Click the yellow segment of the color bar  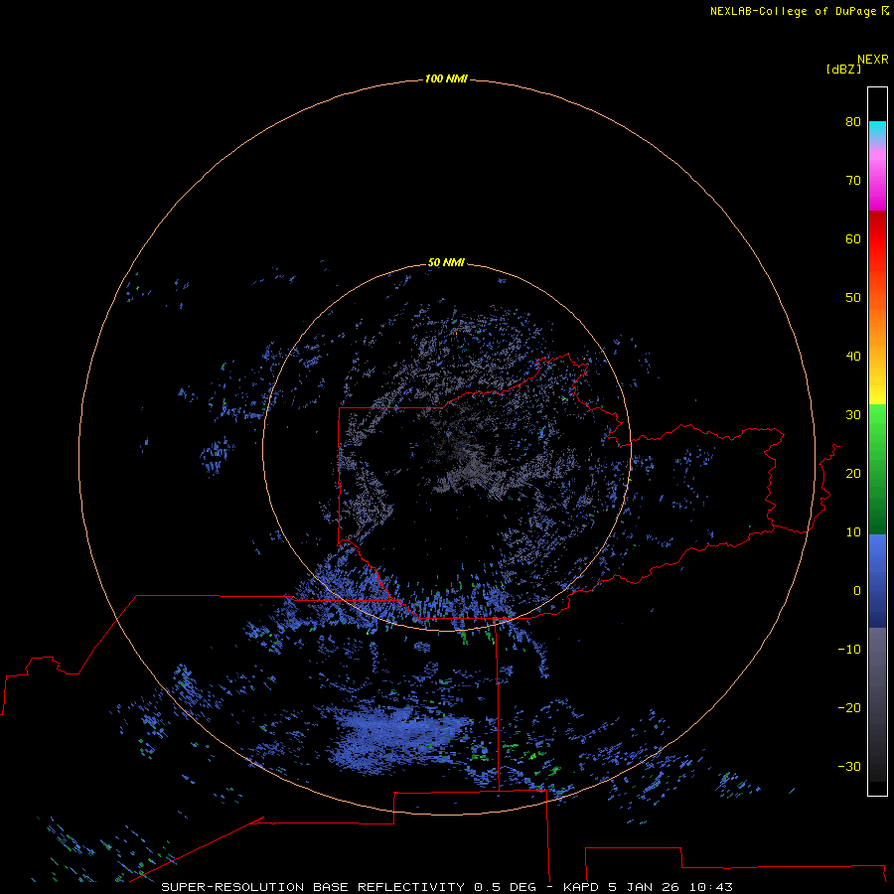(x=877, y=393)
